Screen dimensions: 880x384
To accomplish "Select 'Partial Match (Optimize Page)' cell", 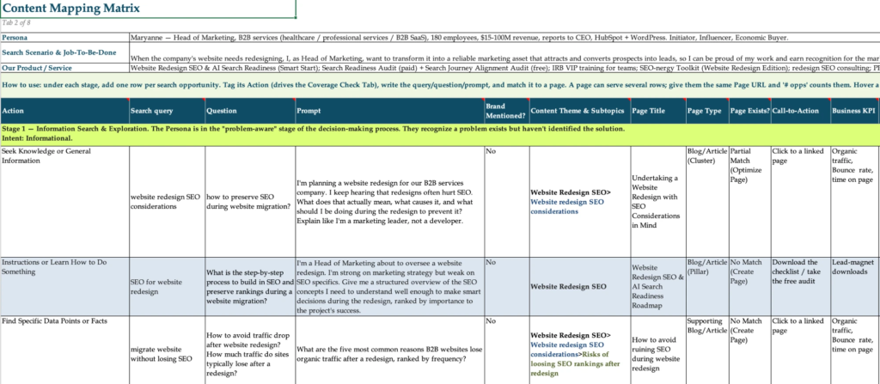I will (749, 202).
